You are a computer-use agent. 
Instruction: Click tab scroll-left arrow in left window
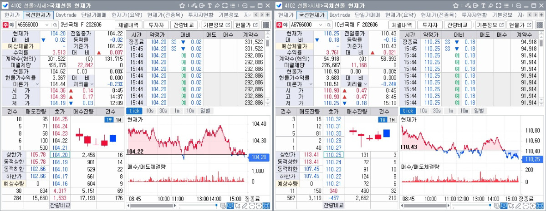256,15
